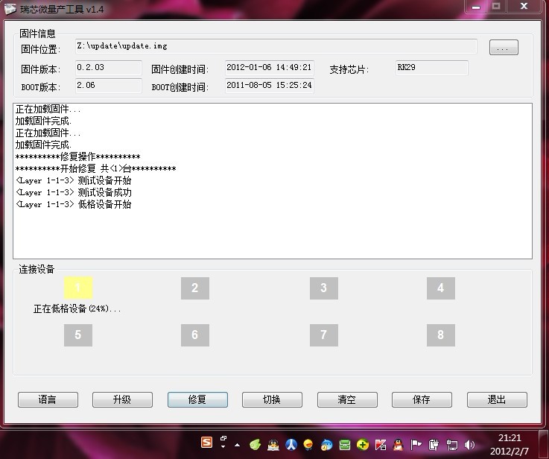Click green briefcase tray icon
Viewport: 549px width, 459px height.
click(x=345, y=445)
